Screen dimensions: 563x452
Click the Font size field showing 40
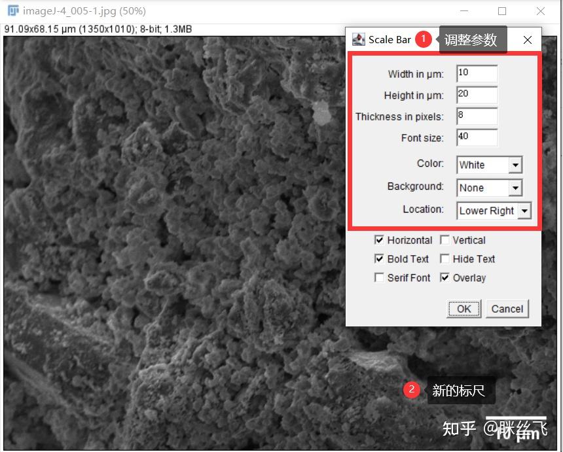coord(476,137)
